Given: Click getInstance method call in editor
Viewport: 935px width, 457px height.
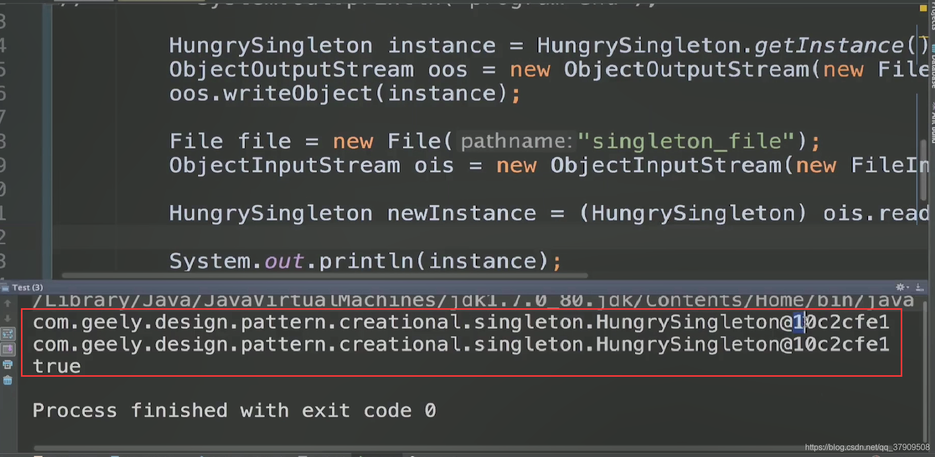Looking at the screenshot, I should pyautogui.click(x=829, y=45).
